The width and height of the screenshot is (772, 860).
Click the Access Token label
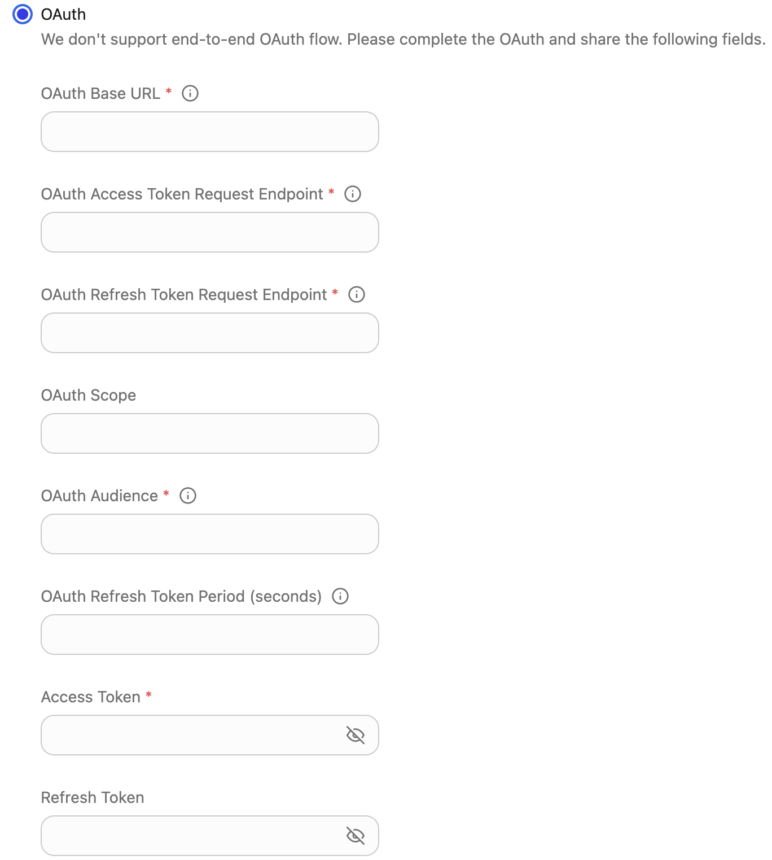[91, 697]
